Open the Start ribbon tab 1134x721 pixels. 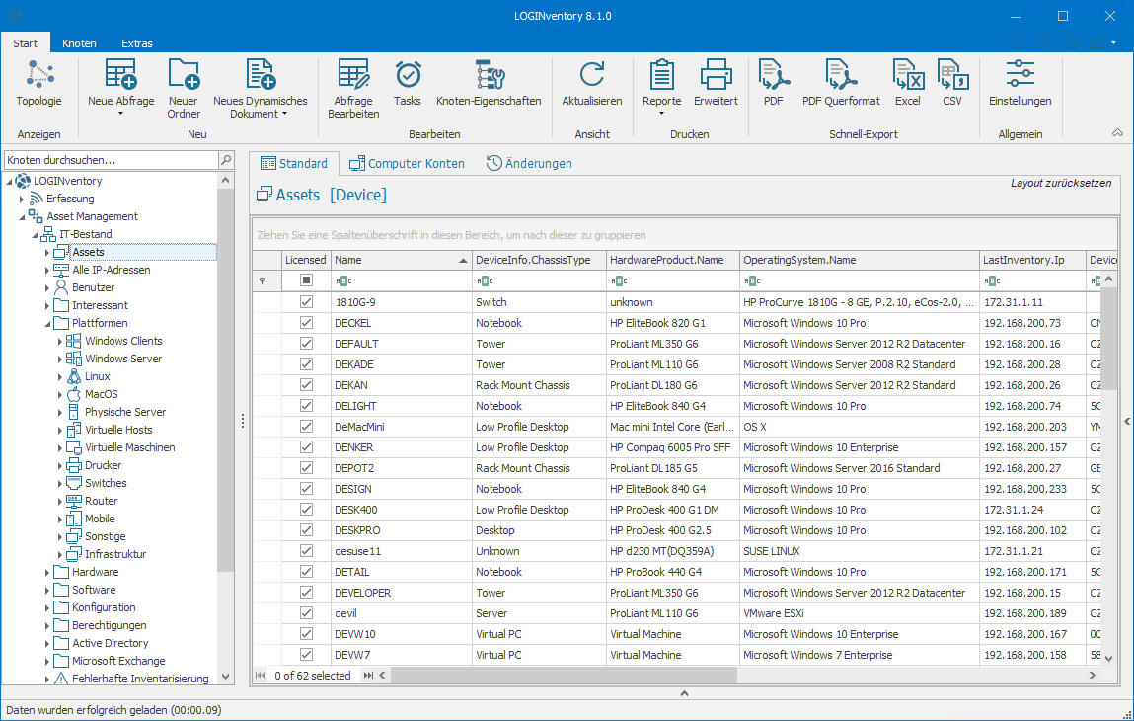click(25, 43)
